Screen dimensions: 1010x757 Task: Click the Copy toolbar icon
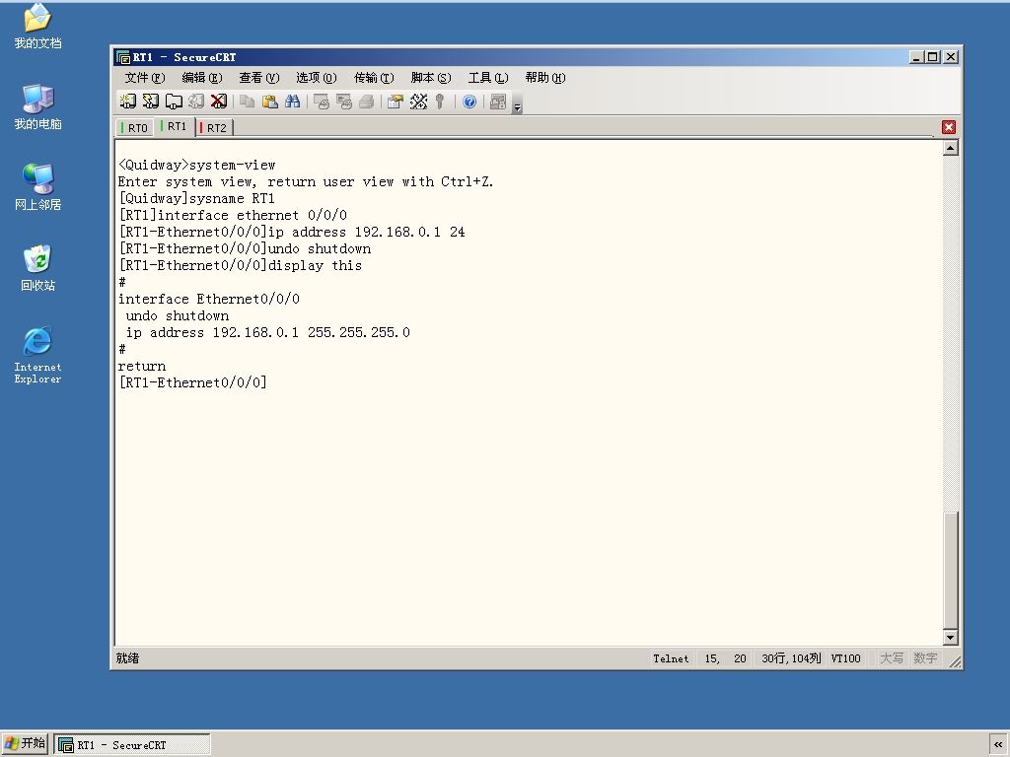pos(248,102)
